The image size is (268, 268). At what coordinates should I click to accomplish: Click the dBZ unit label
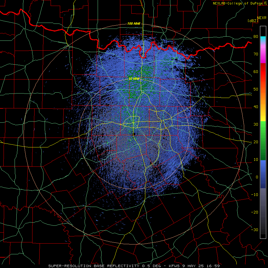coord(253,21)
